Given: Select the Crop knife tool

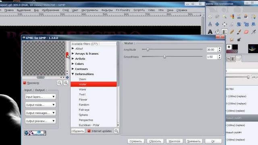Looking at the screenshot, I should pos(232,24).
